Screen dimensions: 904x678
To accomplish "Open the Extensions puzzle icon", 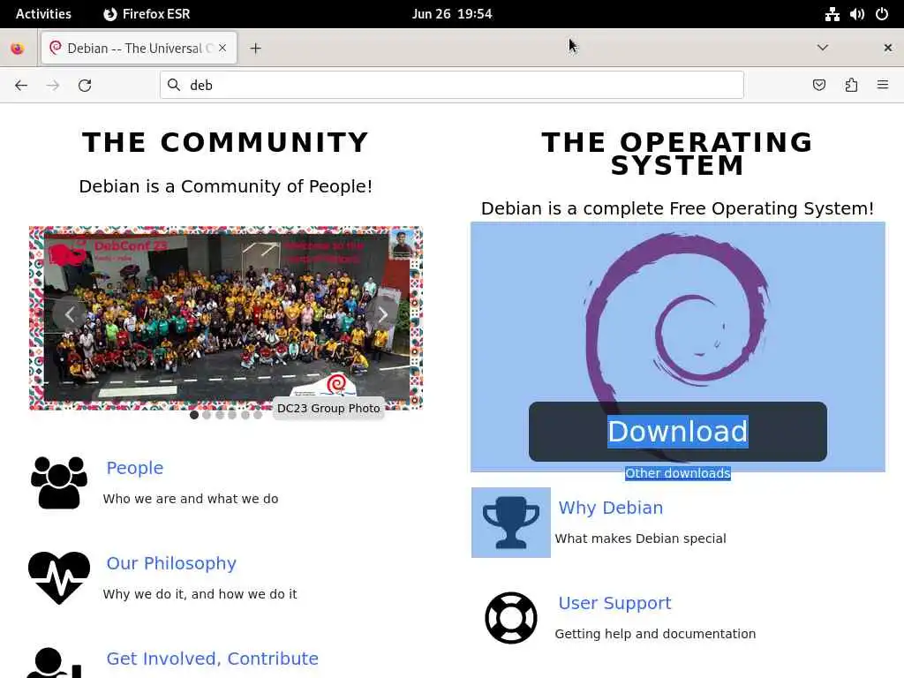I will (851, 86).
